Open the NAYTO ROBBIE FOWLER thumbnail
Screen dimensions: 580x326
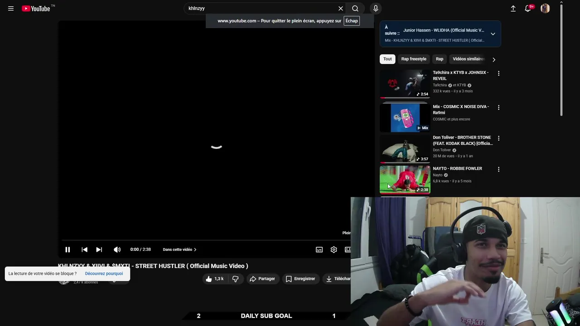(405, 179)
